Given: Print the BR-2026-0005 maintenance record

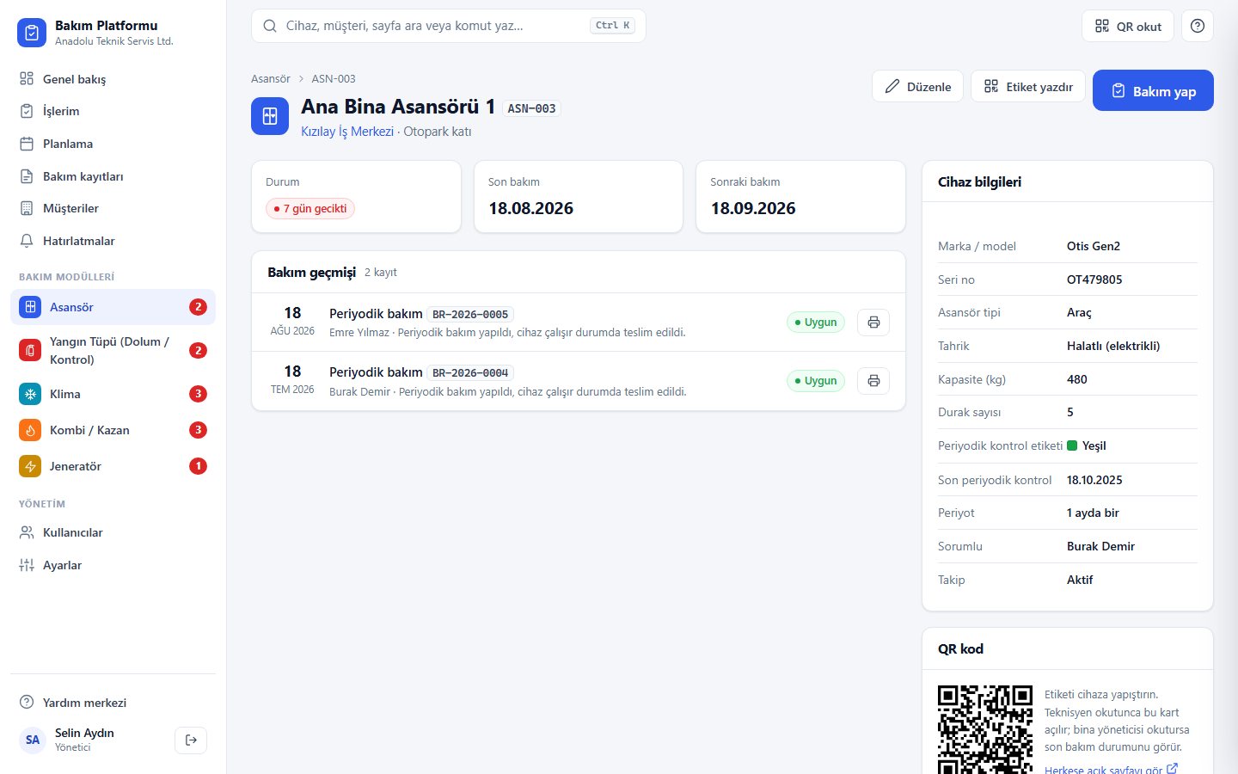Looking at the screenshot, I should click(873, 322).
